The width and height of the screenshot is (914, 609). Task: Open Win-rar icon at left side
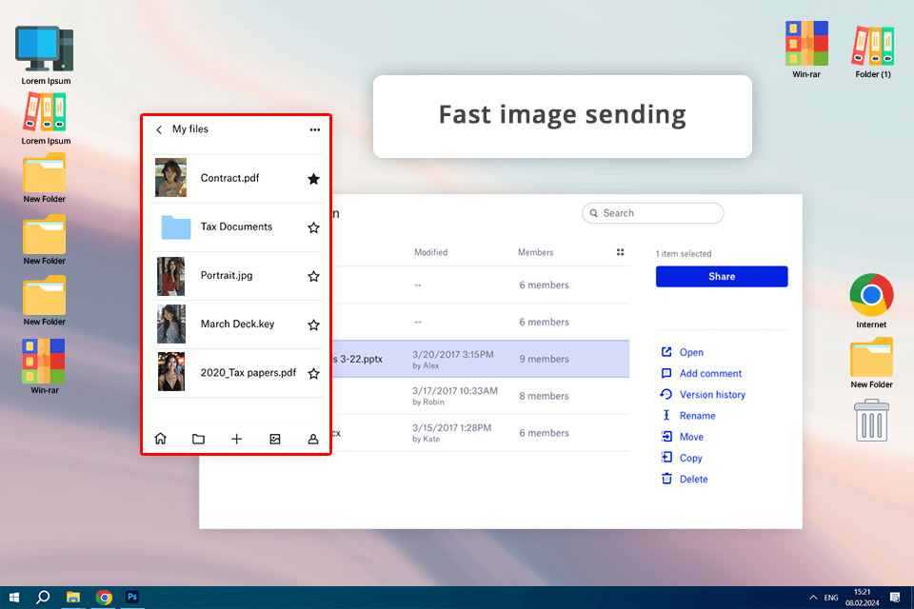(45, 366)
